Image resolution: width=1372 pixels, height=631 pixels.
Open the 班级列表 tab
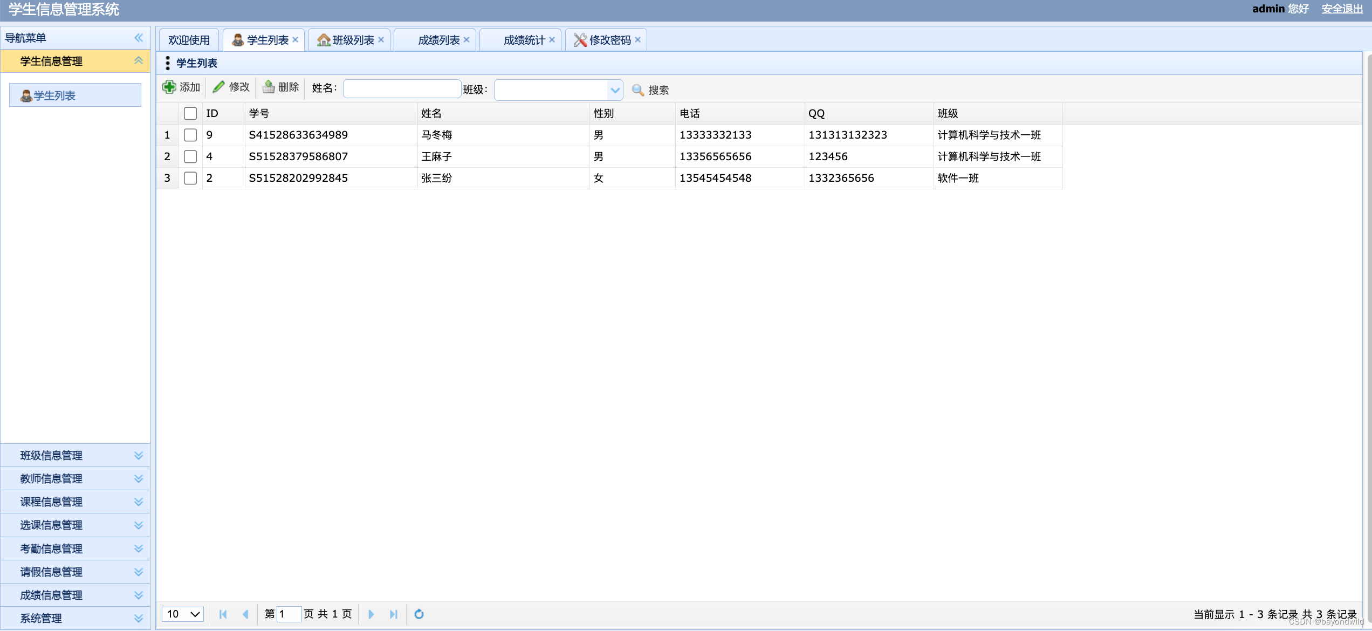click(x=349, y=39)
